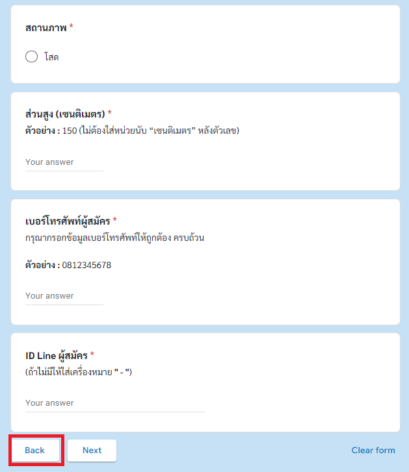Image resolution: width=409 pixels, height=472 pixels.
Task: Click the ส่วนสูง (เซนติเมตร) question title
Action: pyautogui.click(x=65, y=114)
